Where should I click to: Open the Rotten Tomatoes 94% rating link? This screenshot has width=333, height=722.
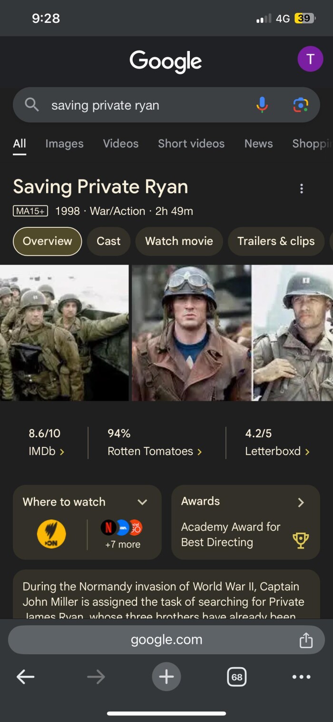155,442
